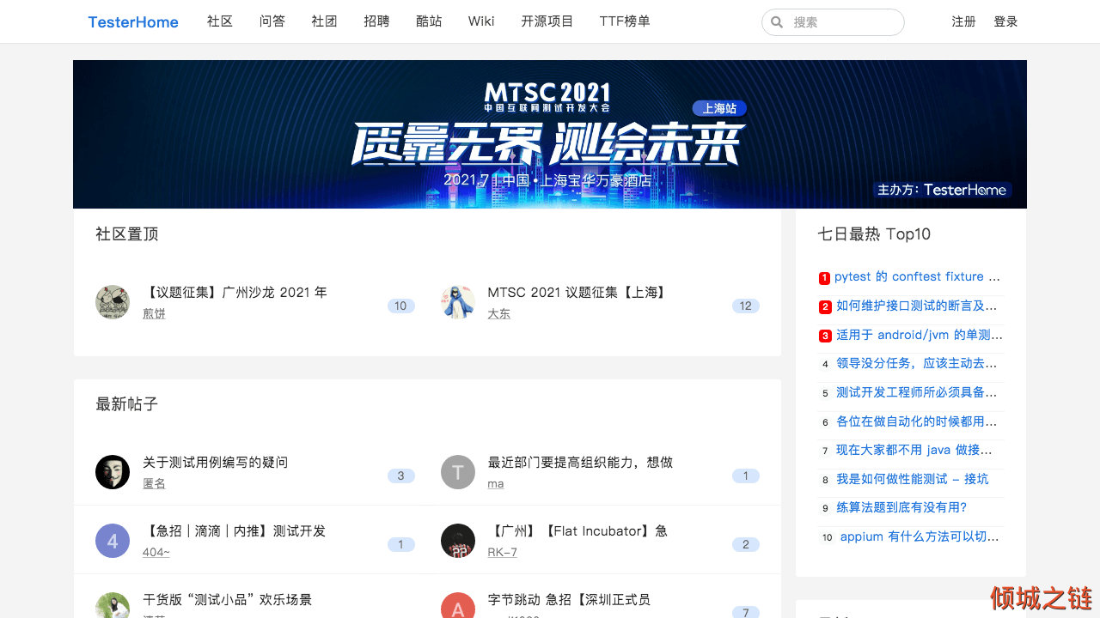
Task: Click the 社区置顶 heading
Action: click(127, 234)
